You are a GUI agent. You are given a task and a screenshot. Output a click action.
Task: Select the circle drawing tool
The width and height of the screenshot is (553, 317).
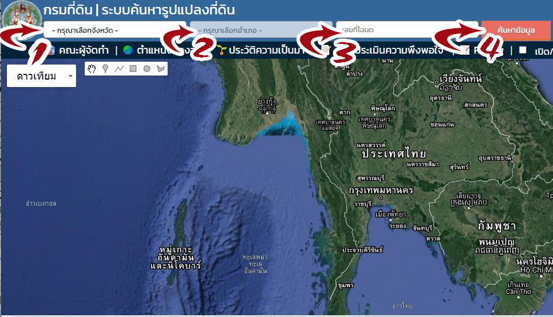(x=147, y=69)
